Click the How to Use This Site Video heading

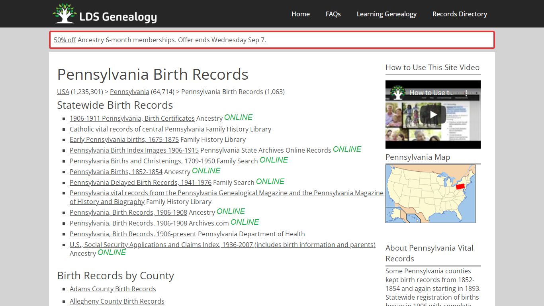tap(432, 67)
